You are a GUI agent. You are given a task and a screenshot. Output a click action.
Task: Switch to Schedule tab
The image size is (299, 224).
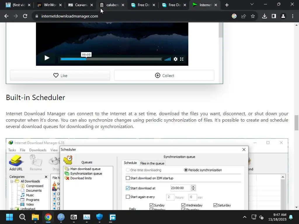pyautogui.click(x=130, y=163)
